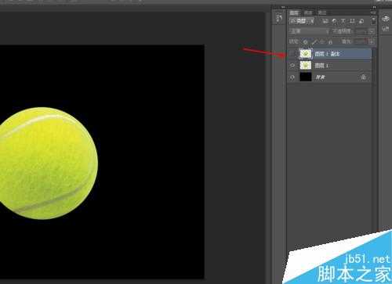This screenshot has height=284, width=392.
Task: Open the blend mode dropdown 正常
Action: 309,31
